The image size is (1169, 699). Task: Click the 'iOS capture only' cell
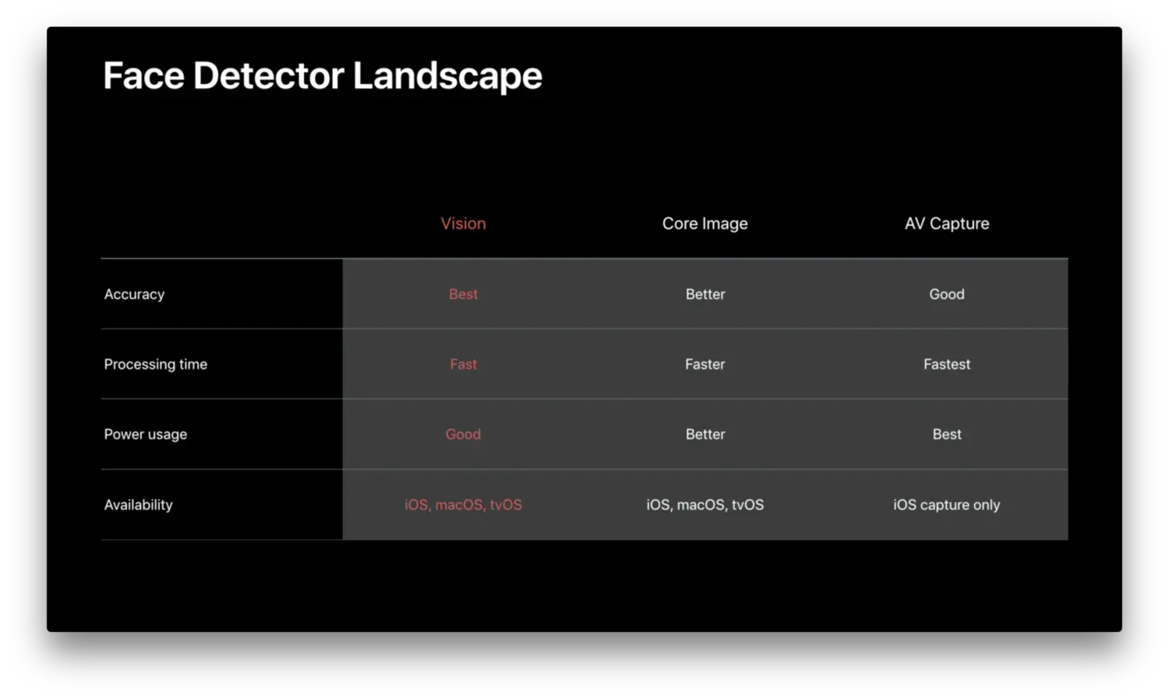pos(947,505)
